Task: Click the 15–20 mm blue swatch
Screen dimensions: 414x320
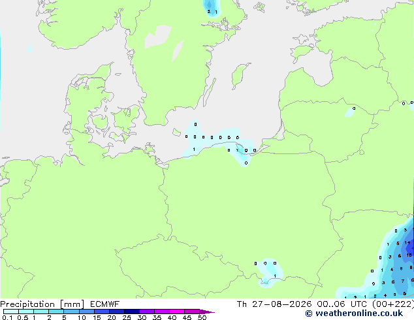Action: click(x=101, y=312)
